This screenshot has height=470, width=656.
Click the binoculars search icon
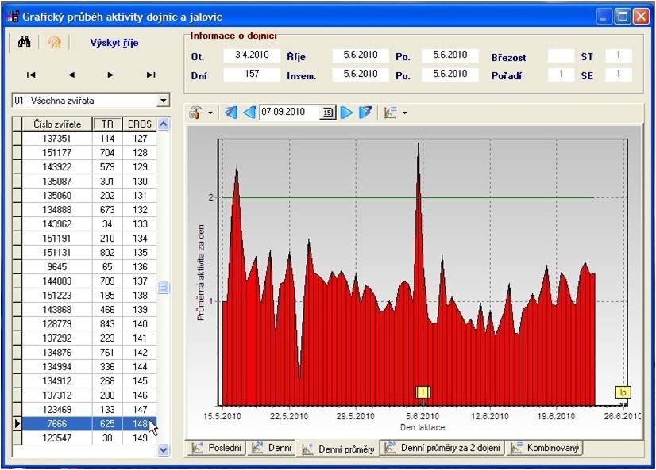[25, 42]
